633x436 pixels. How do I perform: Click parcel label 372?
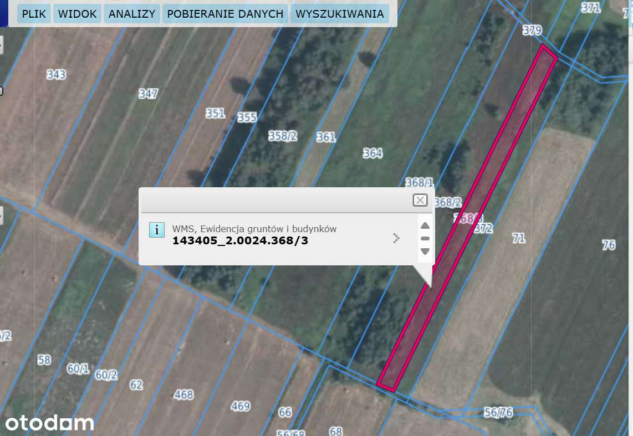tap(484, 229)
